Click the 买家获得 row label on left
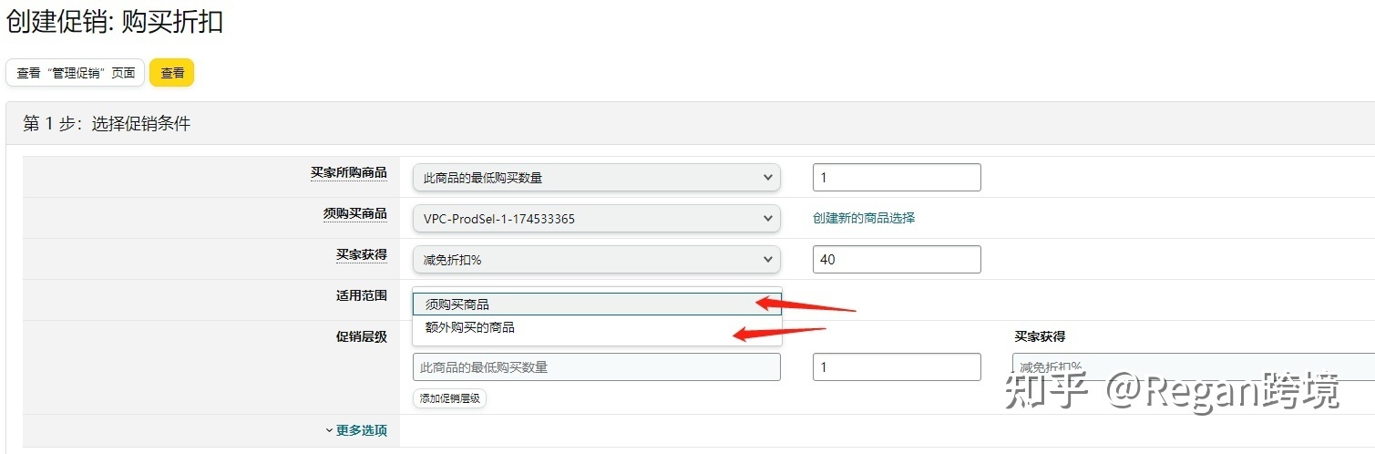1375x454 pixels. pyautogui.click(x=361, y=254)
